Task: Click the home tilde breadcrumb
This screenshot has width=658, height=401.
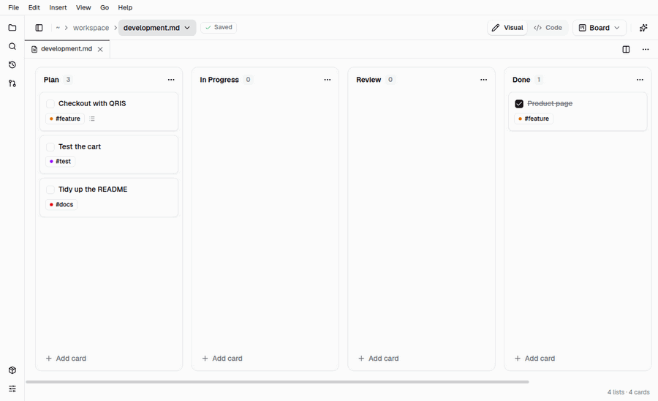Action: pos(58,28)
